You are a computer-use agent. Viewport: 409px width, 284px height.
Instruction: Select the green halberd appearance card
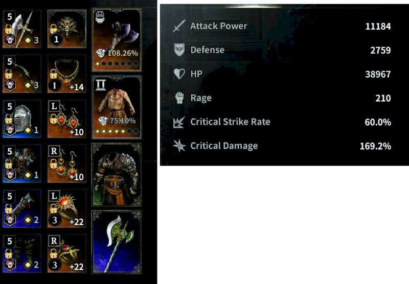pos(117,242)
